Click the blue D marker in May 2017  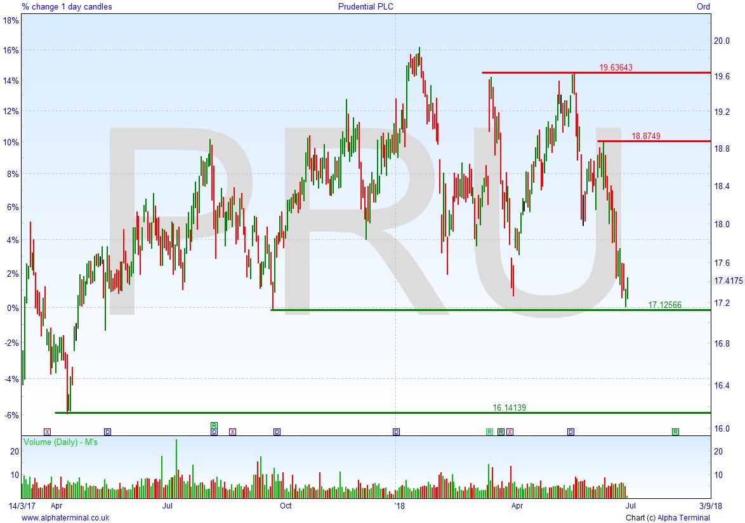(x=108, y=432)
